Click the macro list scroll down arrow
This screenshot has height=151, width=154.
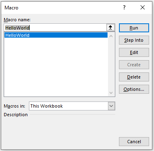click(x=111, y=93)
